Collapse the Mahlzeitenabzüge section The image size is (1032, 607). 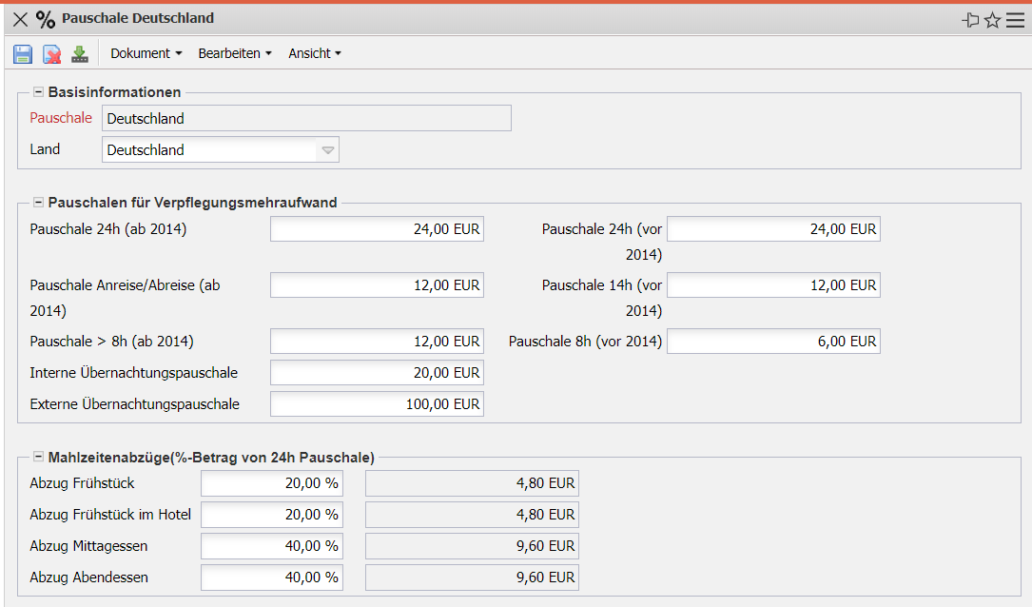(x=39, y=456)
